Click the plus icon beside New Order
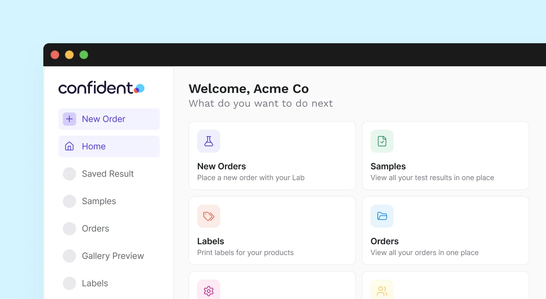Viewport: 546px width, 299px height. (x=69, y=119)
